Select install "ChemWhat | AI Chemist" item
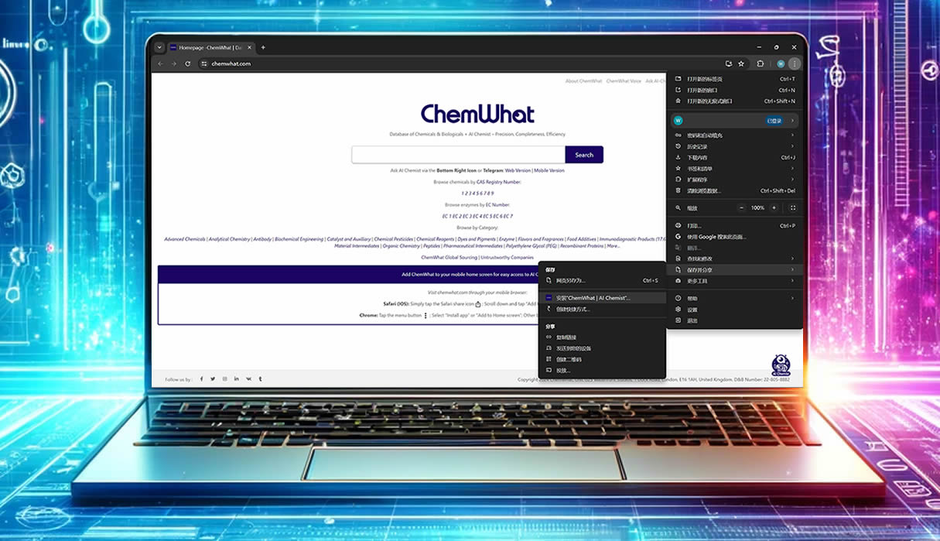The height and width of the screenshot is (541, 940). (602, 298)
